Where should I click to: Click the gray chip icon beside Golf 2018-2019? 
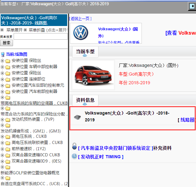coord(77,117)
